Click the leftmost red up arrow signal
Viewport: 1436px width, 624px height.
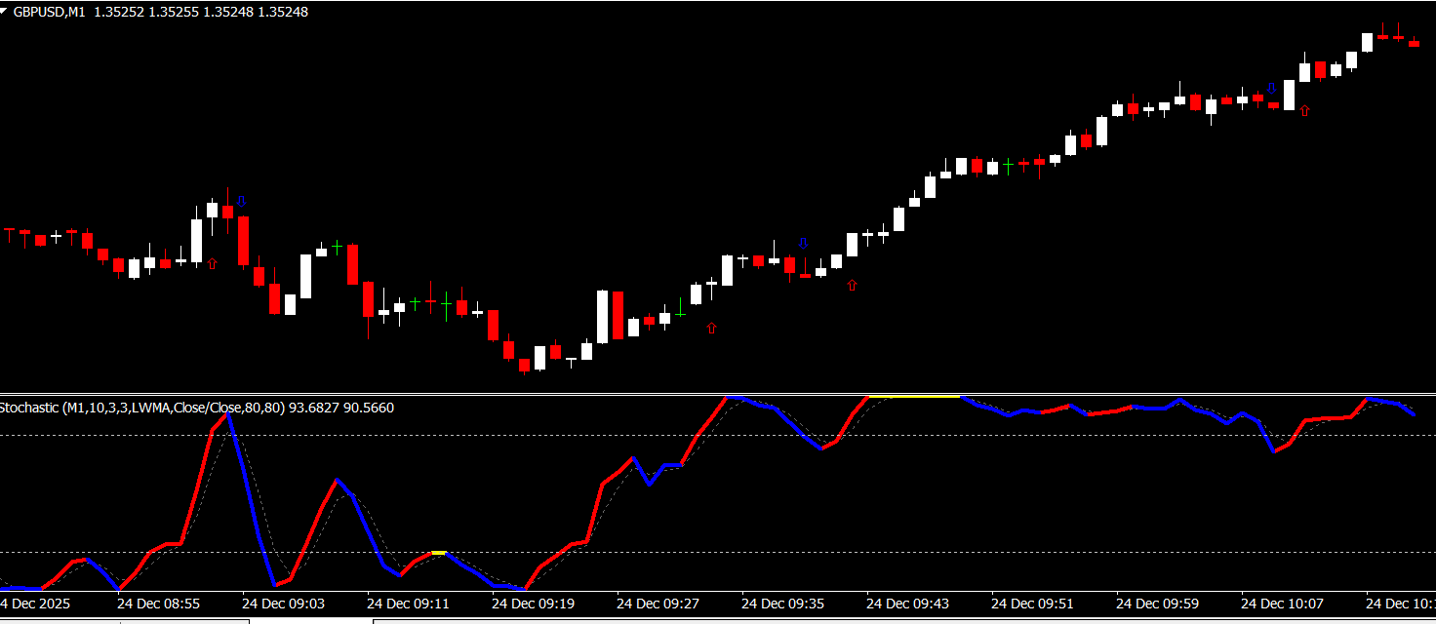coord(212,263)
